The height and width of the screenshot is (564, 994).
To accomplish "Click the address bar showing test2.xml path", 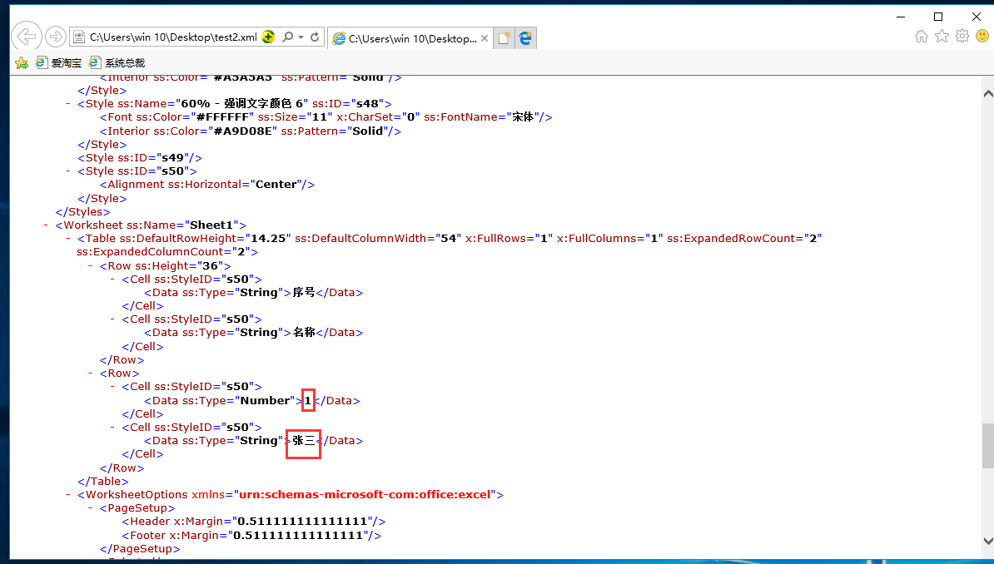I will [x=173, y=37].
